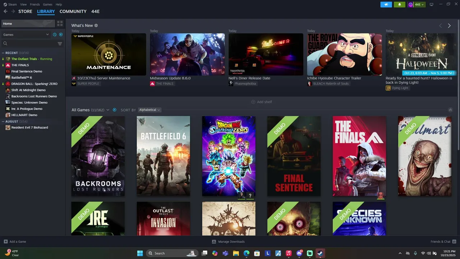Open the Games category dropdown in sidebar
This screenshot has width=460, height=259.
(26, 35)
